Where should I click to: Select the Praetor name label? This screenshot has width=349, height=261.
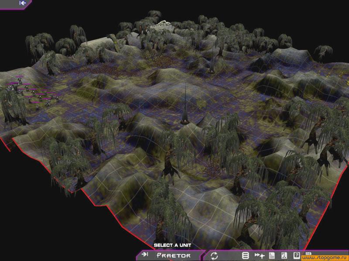174,255
